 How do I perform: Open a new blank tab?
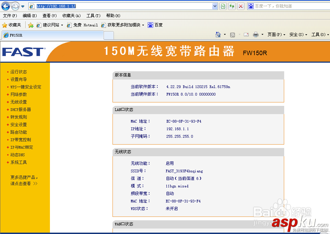109,35
